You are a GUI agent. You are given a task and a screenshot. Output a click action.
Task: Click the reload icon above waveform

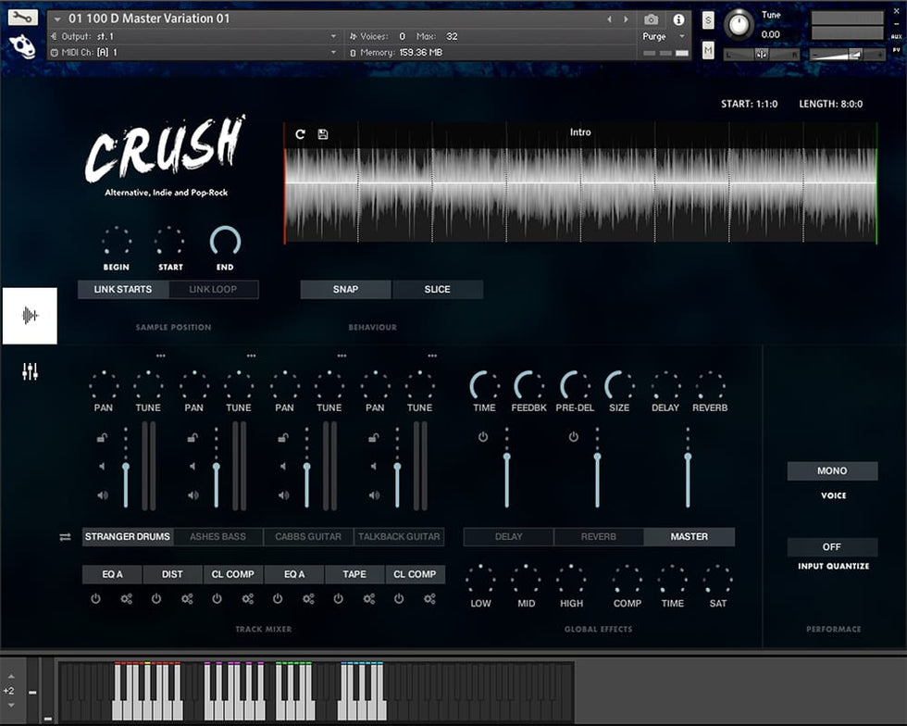point(300,134)
